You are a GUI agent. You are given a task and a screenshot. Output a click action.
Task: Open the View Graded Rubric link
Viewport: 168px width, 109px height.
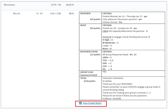(92, 103)
